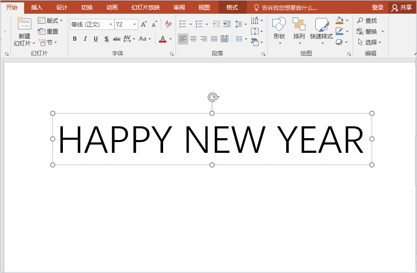Center the text
This screenshot has width=417, height=273.
193,39
